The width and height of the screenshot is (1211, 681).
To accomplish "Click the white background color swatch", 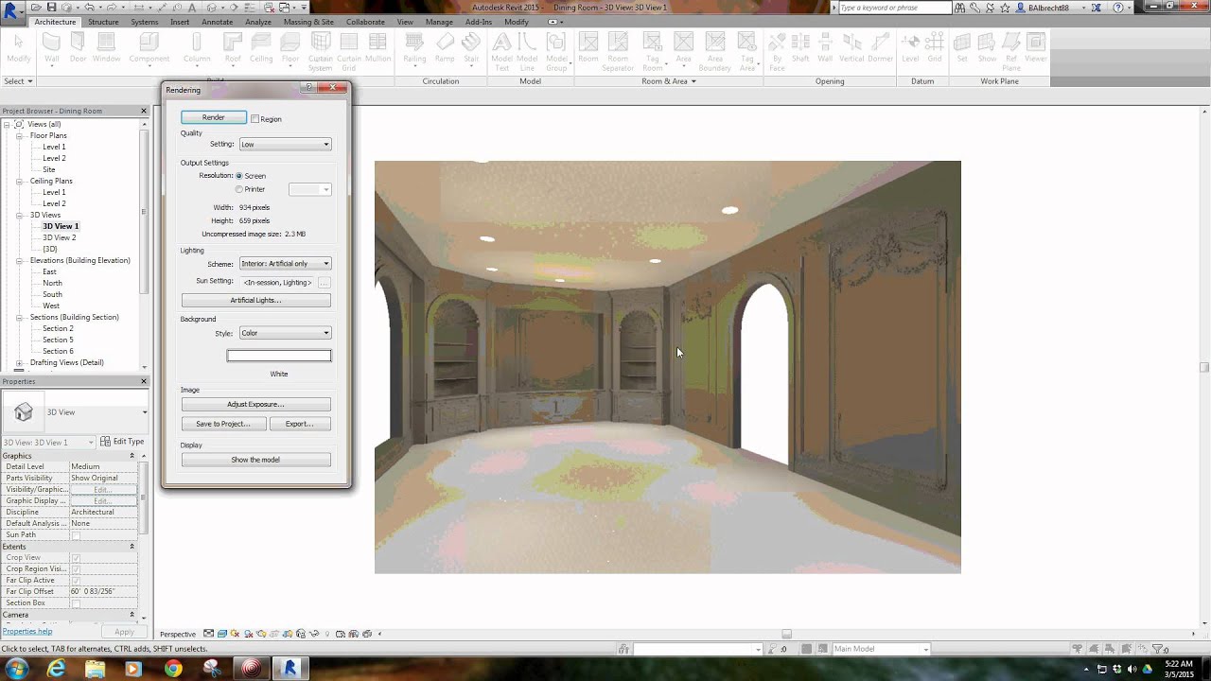I will [279, 356].
